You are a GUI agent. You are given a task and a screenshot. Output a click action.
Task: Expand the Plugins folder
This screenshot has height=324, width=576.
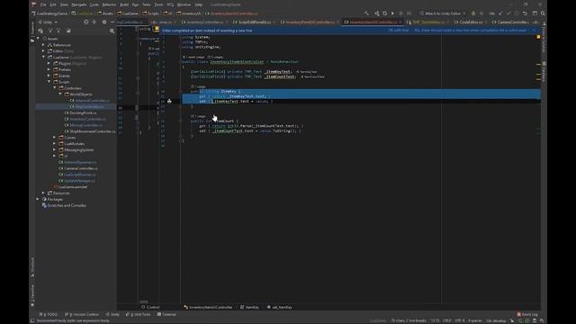[49, 63]
